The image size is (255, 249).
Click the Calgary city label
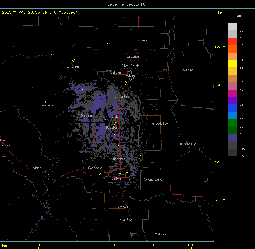[118, 178]
